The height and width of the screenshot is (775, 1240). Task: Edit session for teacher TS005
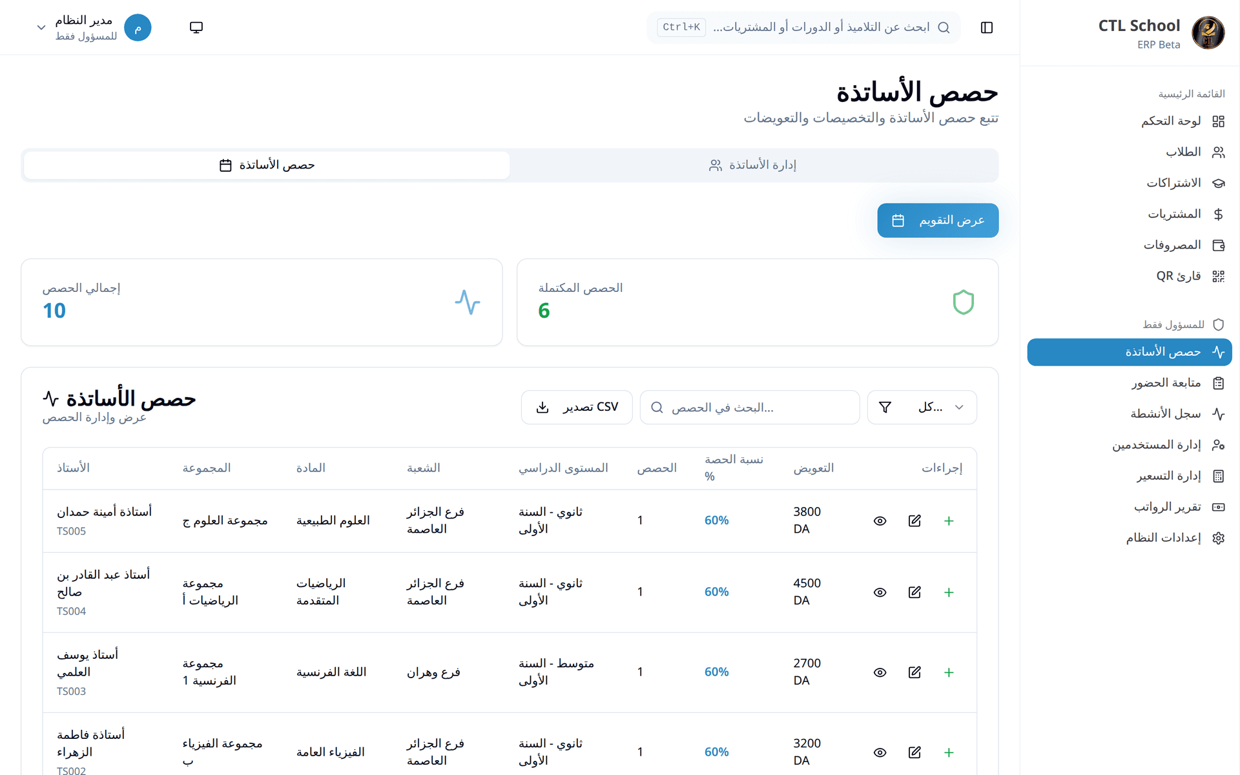pyautogui.click(x=914, y=521)
